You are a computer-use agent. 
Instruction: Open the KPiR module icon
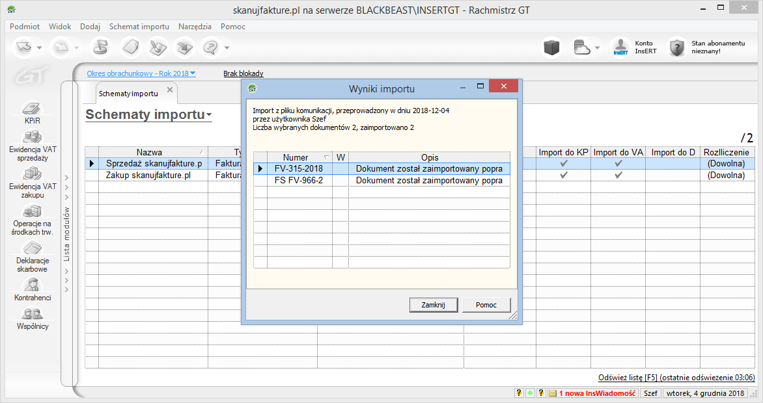point(33,109)
